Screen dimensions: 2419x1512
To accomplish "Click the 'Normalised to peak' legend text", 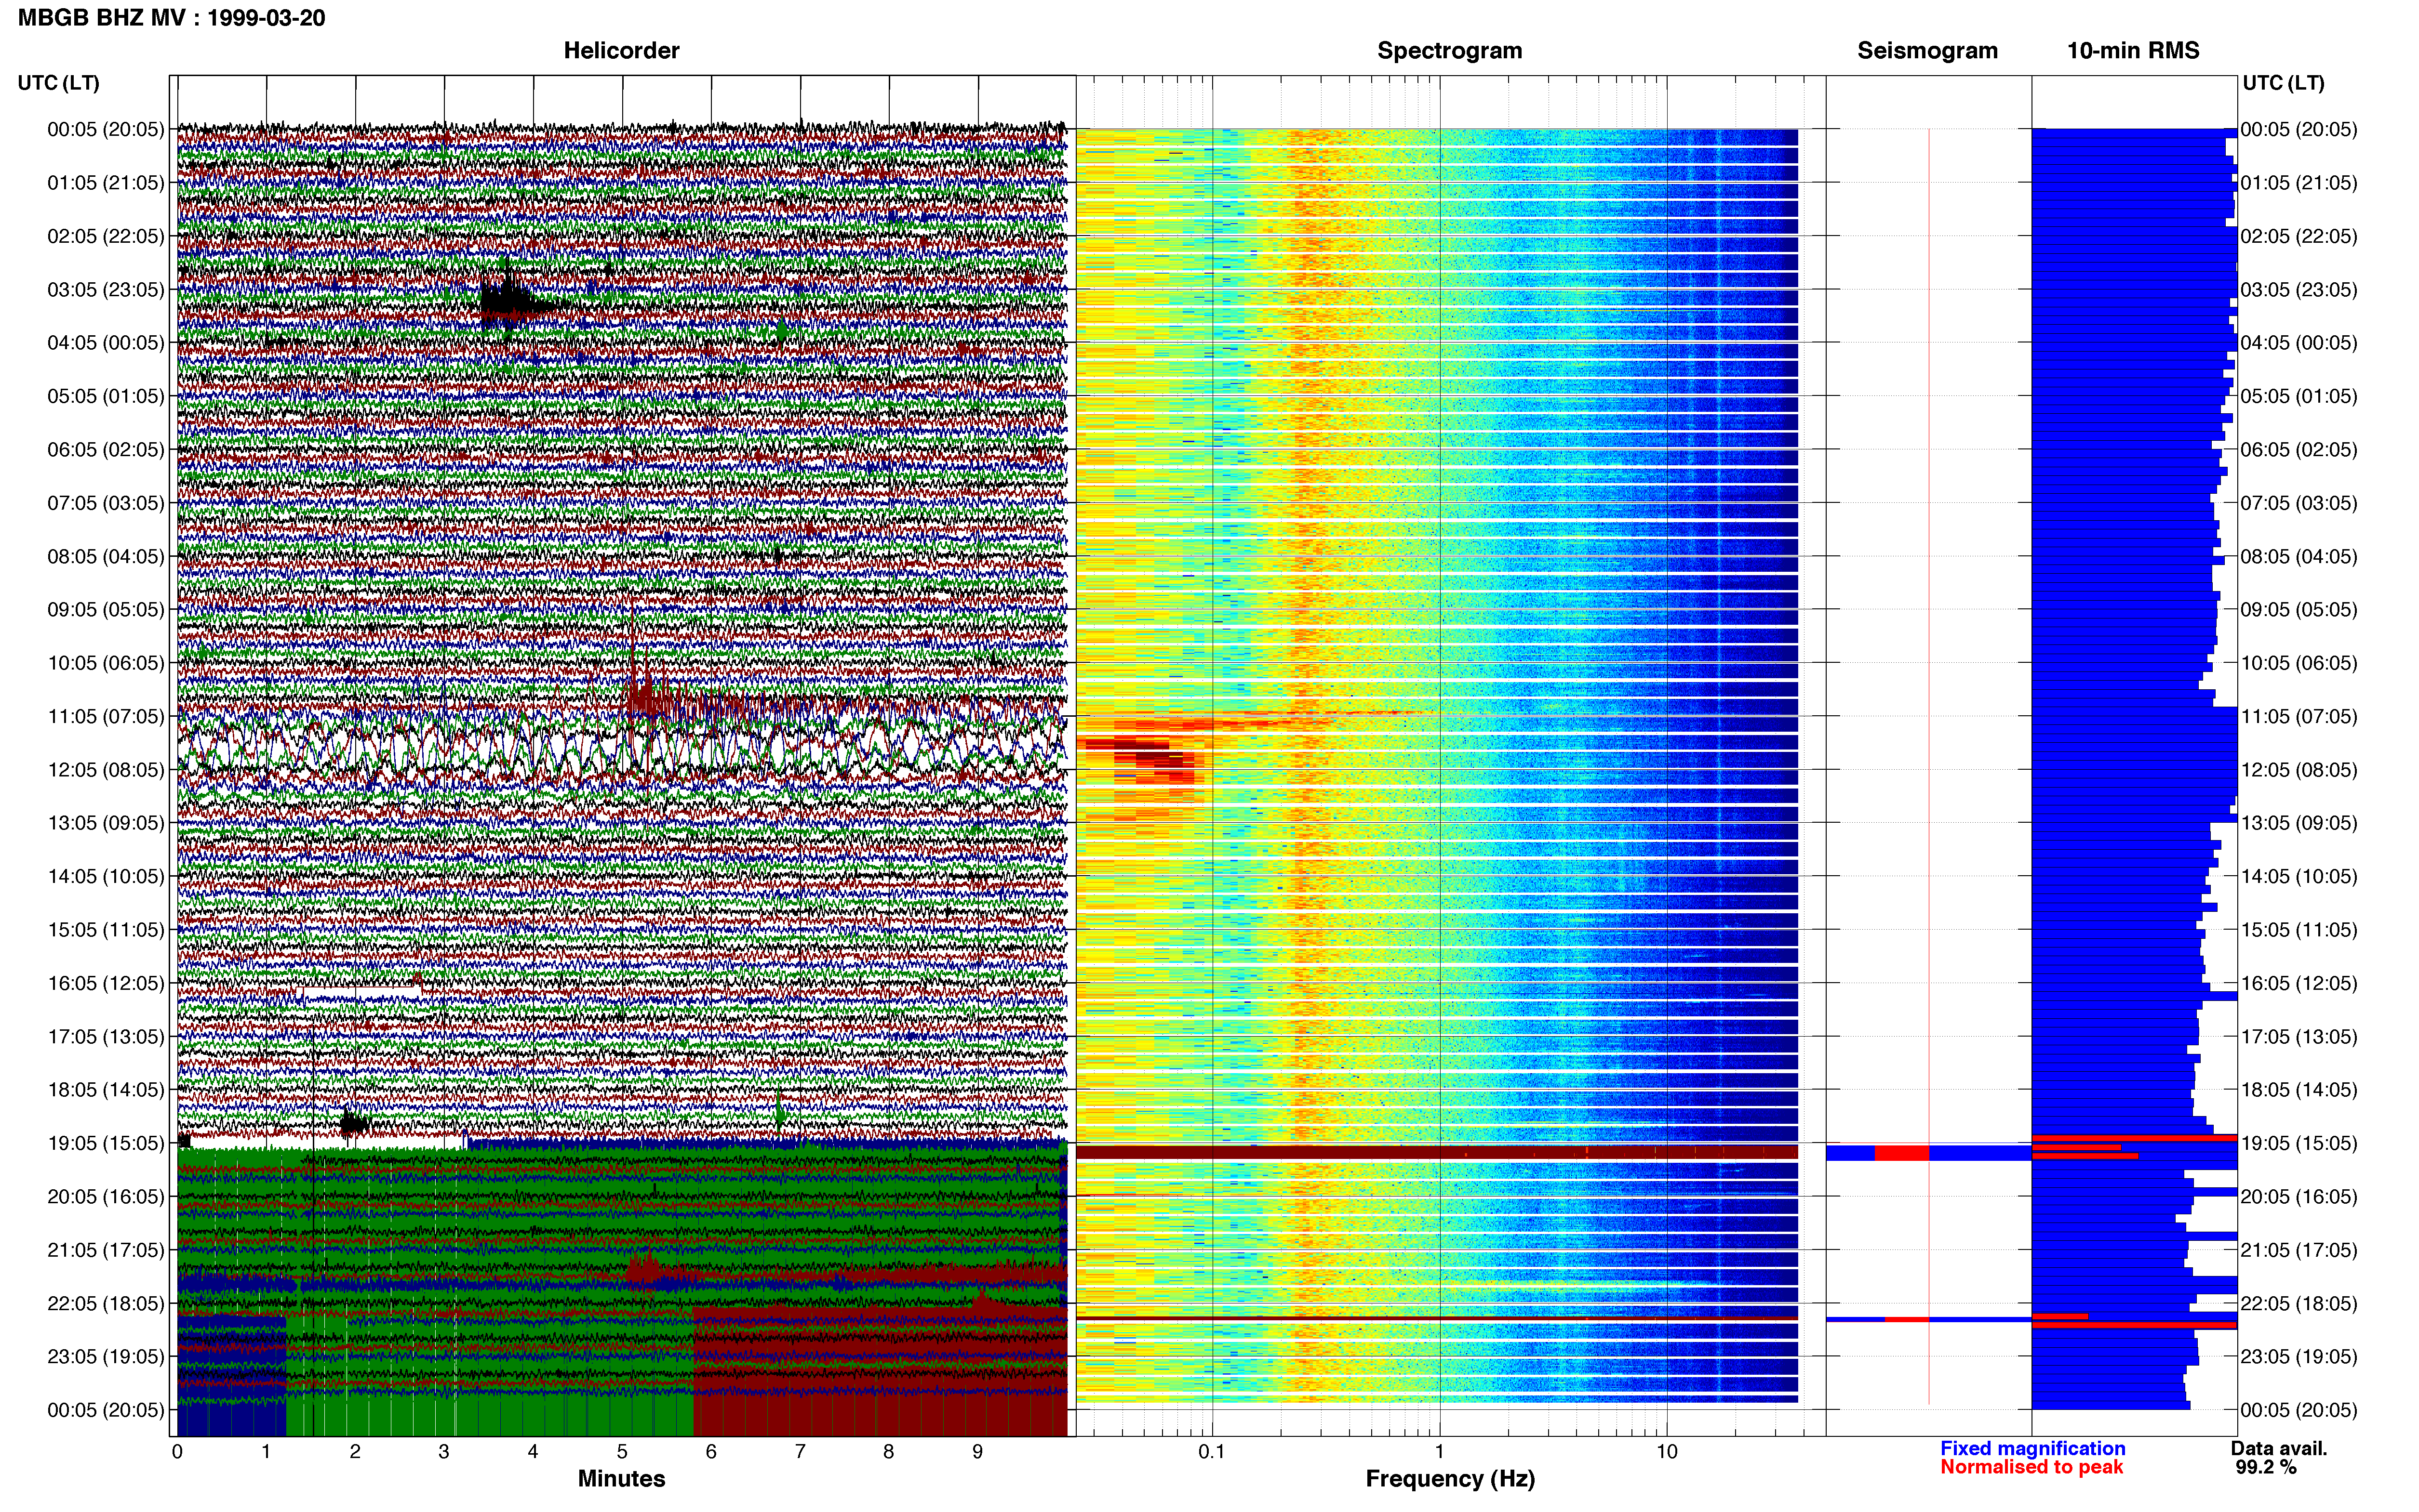I will [2031, 1467].
